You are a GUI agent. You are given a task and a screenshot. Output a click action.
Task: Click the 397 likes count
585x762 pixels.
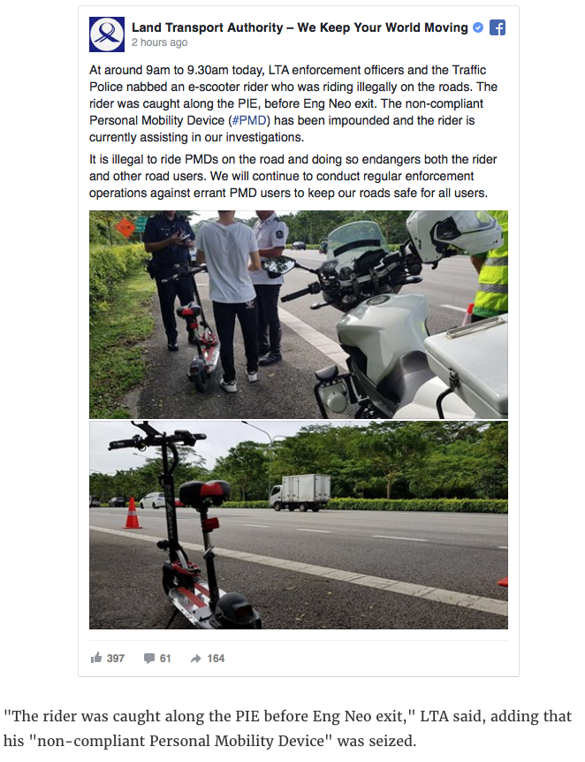[x=116, y=659]
